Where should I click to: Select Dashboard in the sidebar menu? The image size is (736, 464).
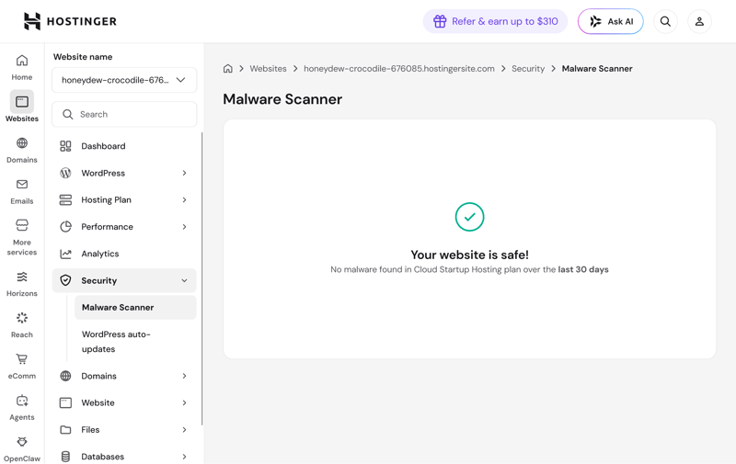pyautogui.click(x=124, y=146)
